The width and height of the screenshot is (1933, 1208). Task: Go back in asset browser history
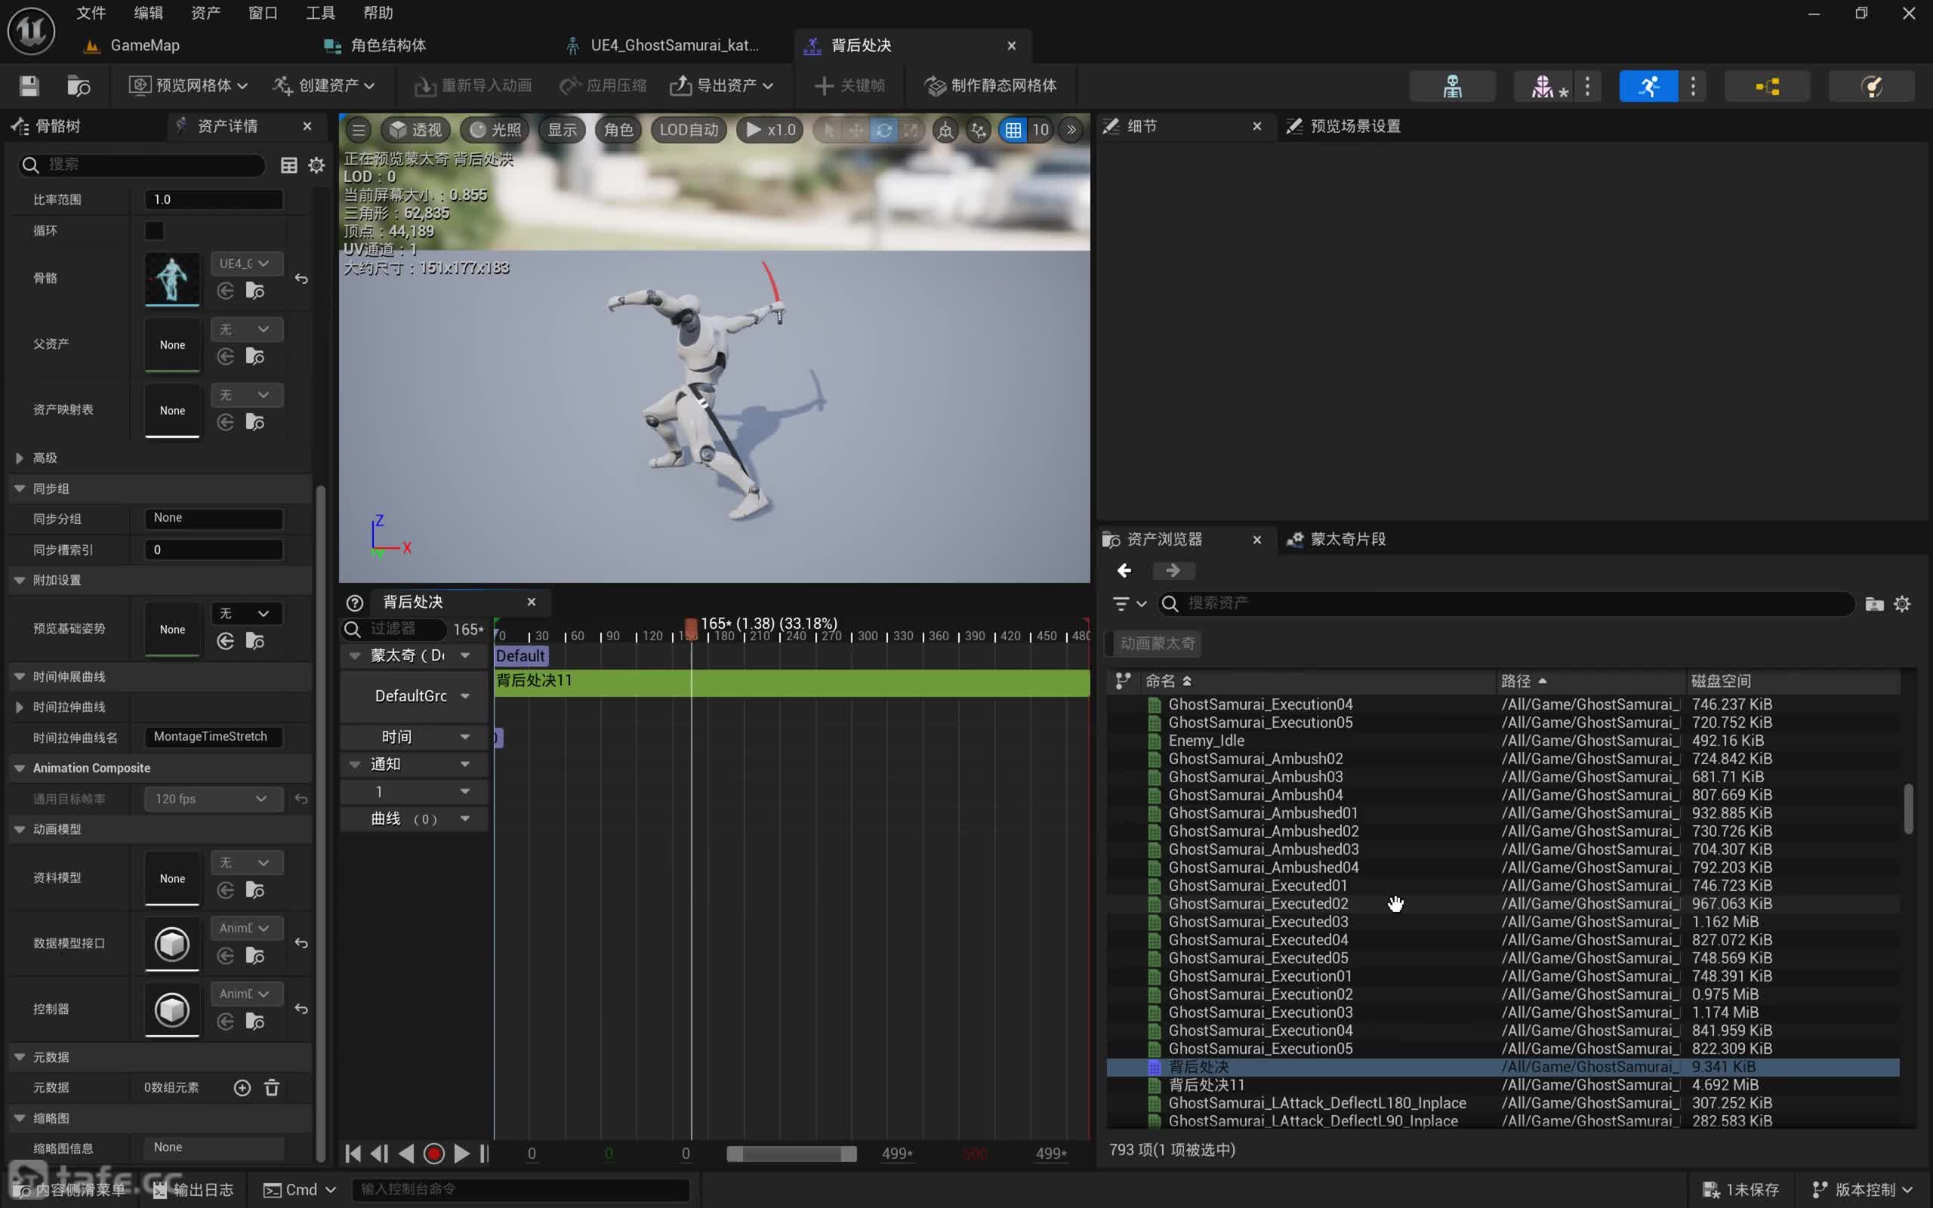click(1124, 571)
